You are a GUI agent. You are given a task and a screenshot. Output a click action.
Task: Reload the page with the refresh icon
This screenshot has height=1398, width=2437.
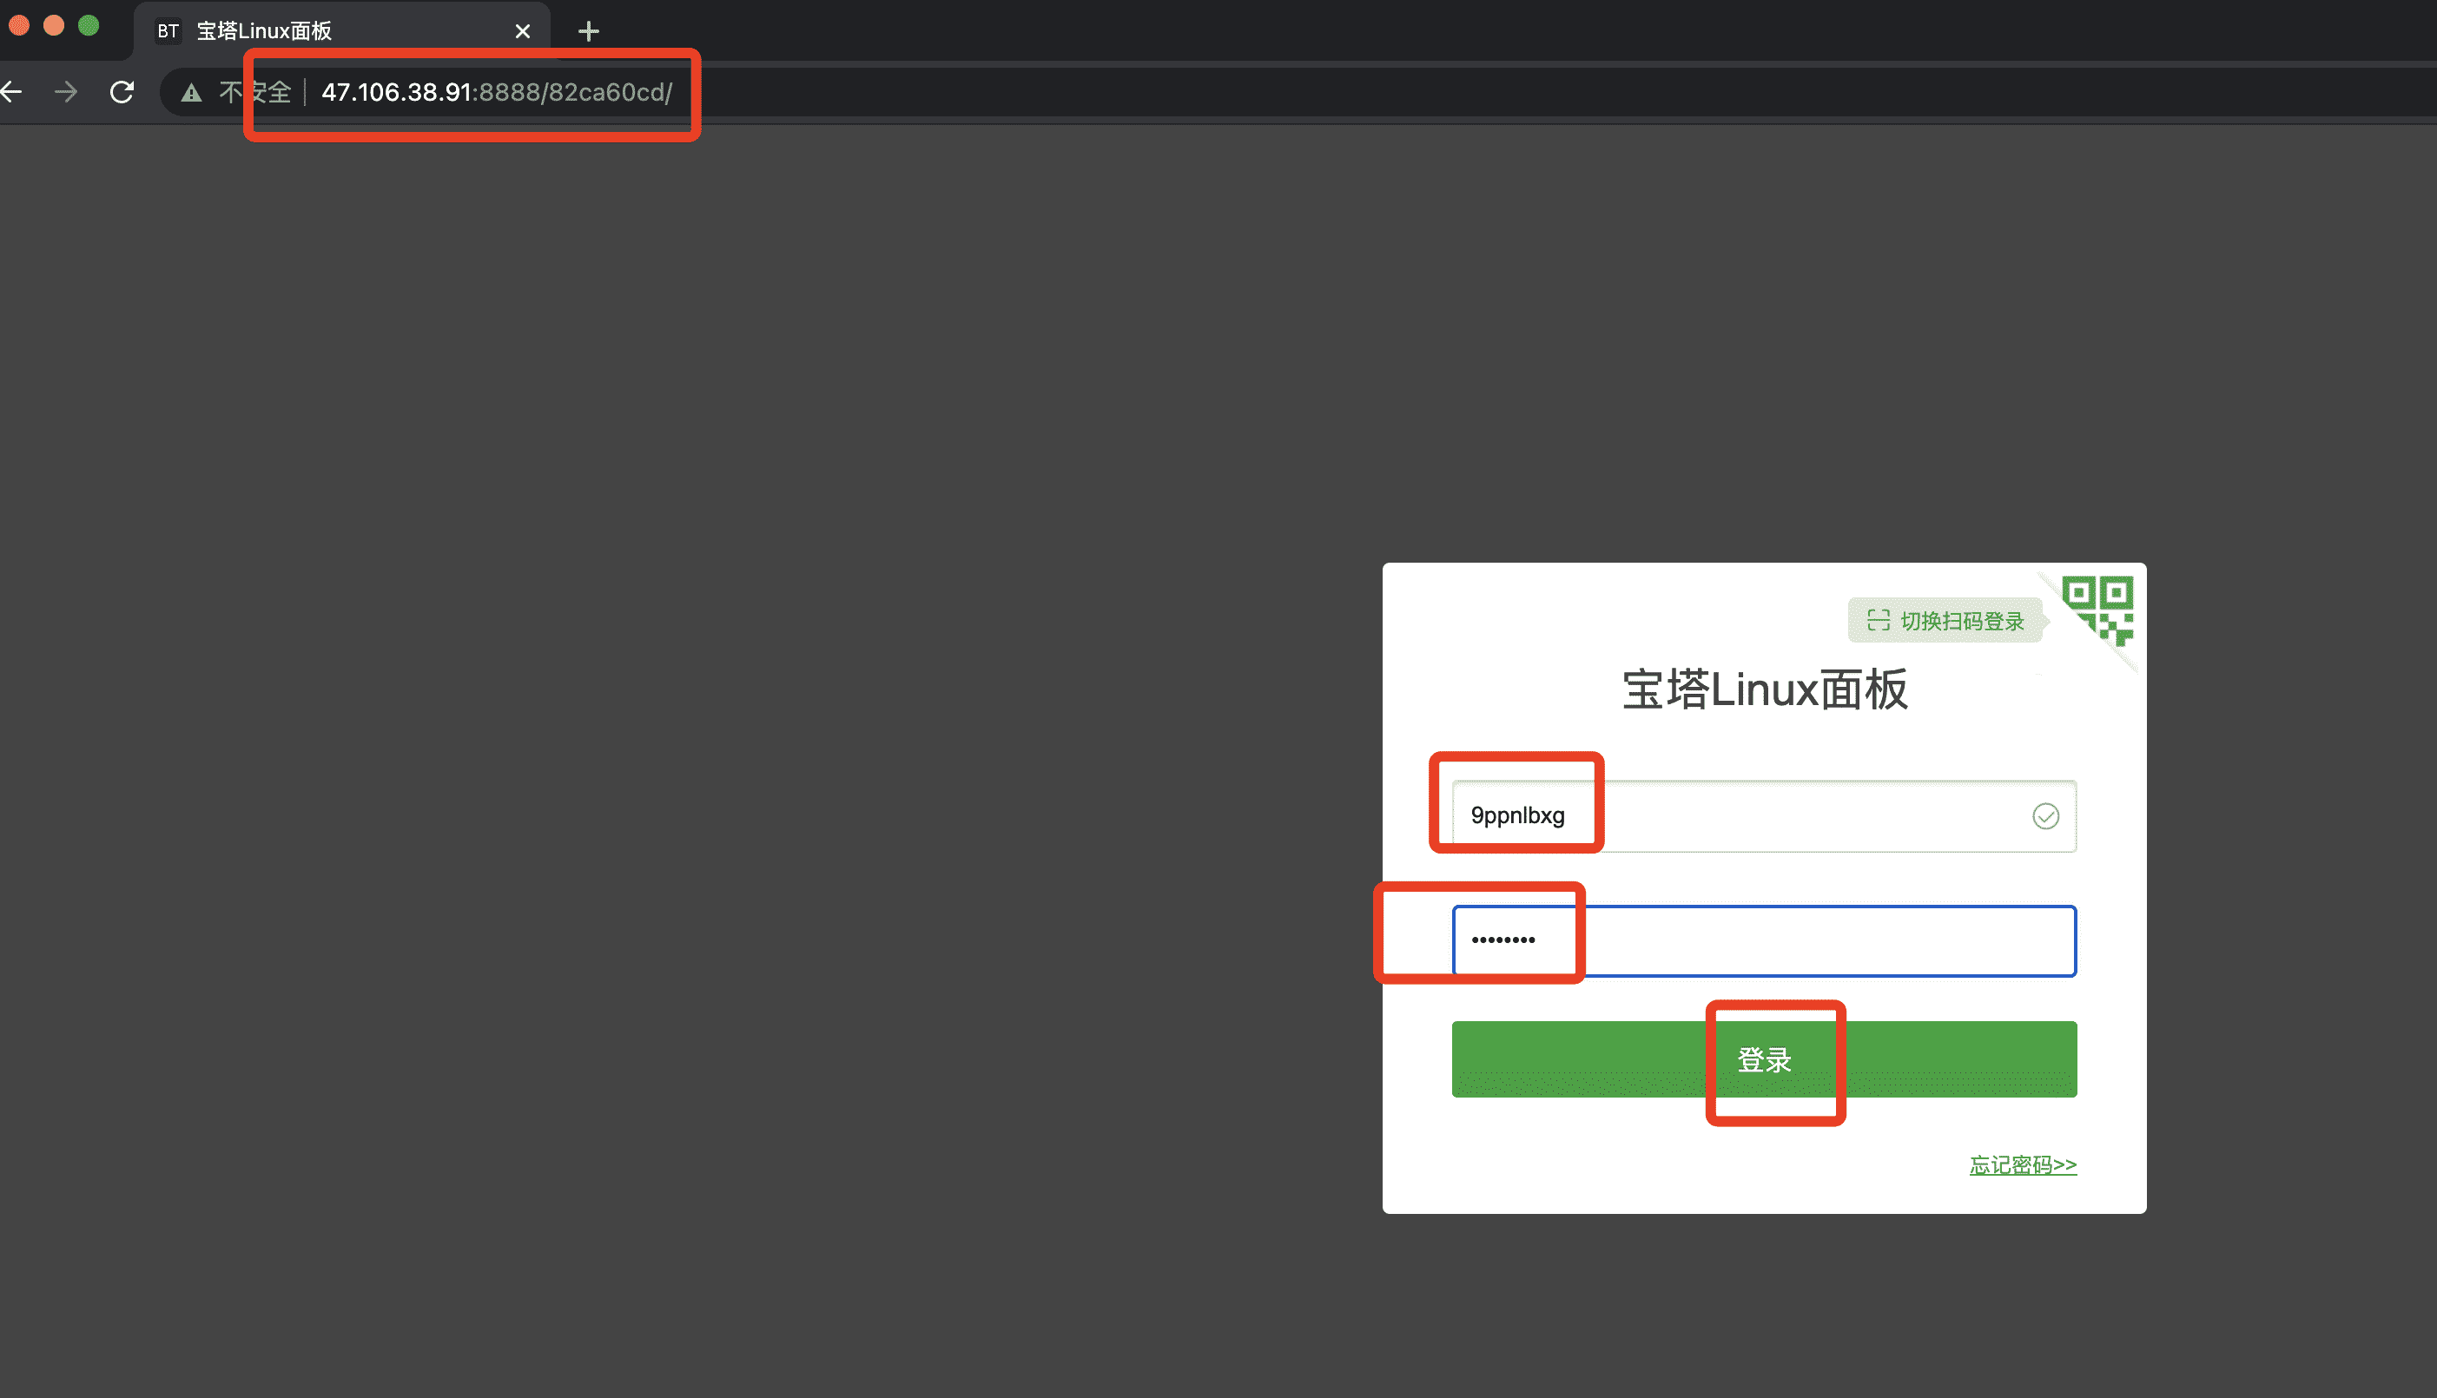pyautogui.click(x=122, y=92)
